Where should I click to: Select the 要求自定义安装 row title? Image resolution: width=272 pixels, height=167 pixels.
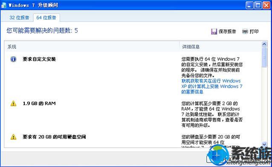pyautogui.click(x=39, y=59)
